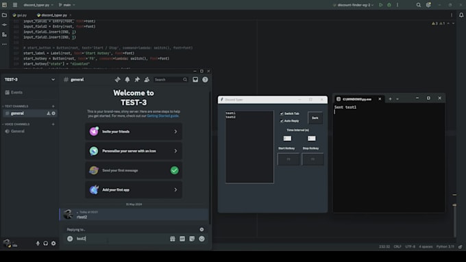The width and height of the screenshot is (466, 262).
Task: Toggle the Auto Reply checkbox
Action: pos(282,121)
